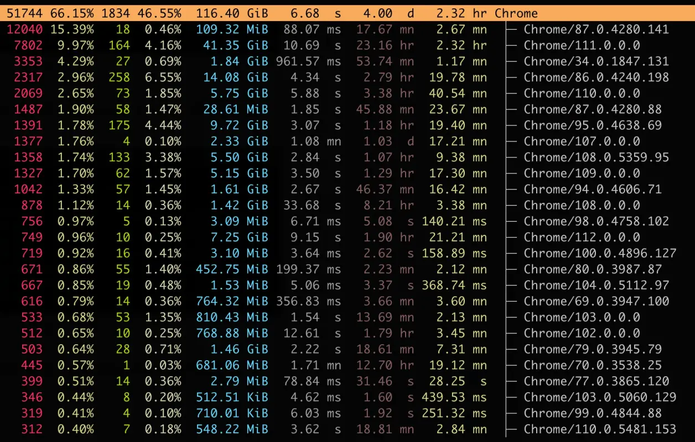This screenshot has width=695, height=442.
Task: Select the Chrome/77.0.3865.120 row
Action: [x=347, y=382]
